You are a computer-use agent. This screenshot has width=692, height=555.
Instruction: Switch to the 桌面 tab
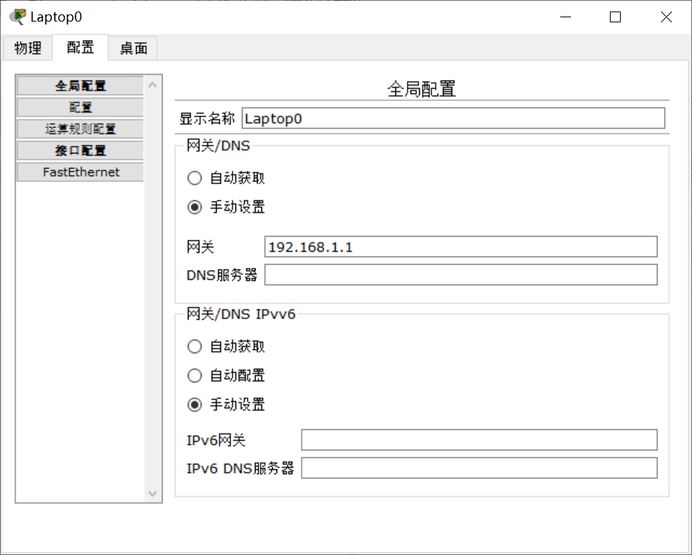pyautogui.click(x=132, y=48)
